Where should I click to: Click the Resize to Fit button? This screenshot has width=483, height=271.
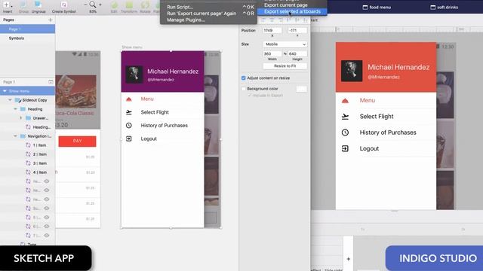click(x=285, y=66)
